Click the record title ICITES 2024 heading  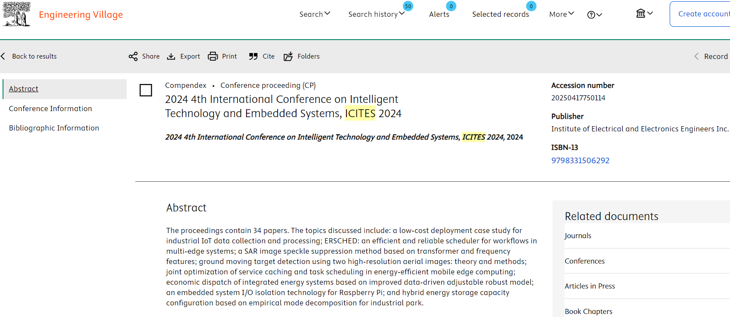click(283, 106)
